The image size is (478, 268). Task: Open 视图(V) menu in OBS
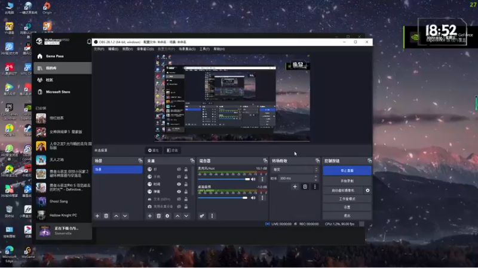click(x=127, y=49)
